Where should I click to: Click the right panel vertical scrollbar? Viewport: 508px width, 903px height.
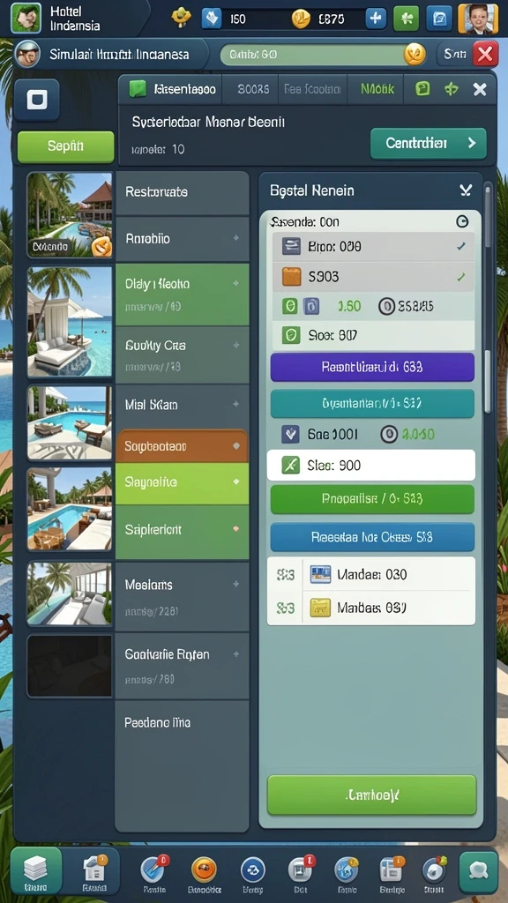(x=488, y=300)
